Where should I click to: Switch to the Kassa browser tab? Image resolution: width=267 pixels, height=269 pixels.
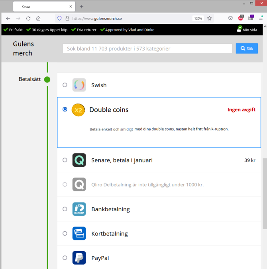[43, 6]
